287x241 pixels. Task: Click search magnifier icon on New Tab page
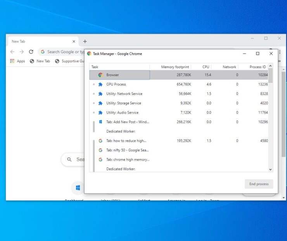pyautogui.click(x=69, y=159)
